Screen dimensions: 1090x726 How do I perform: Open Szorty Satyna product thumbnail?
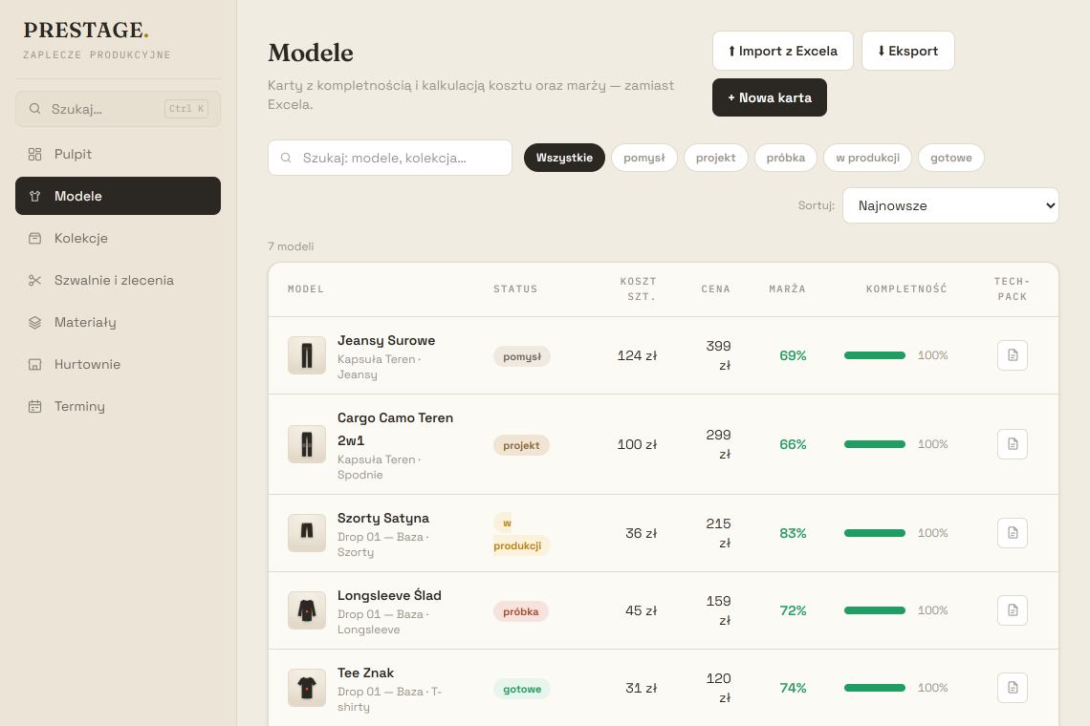[307, 533]
